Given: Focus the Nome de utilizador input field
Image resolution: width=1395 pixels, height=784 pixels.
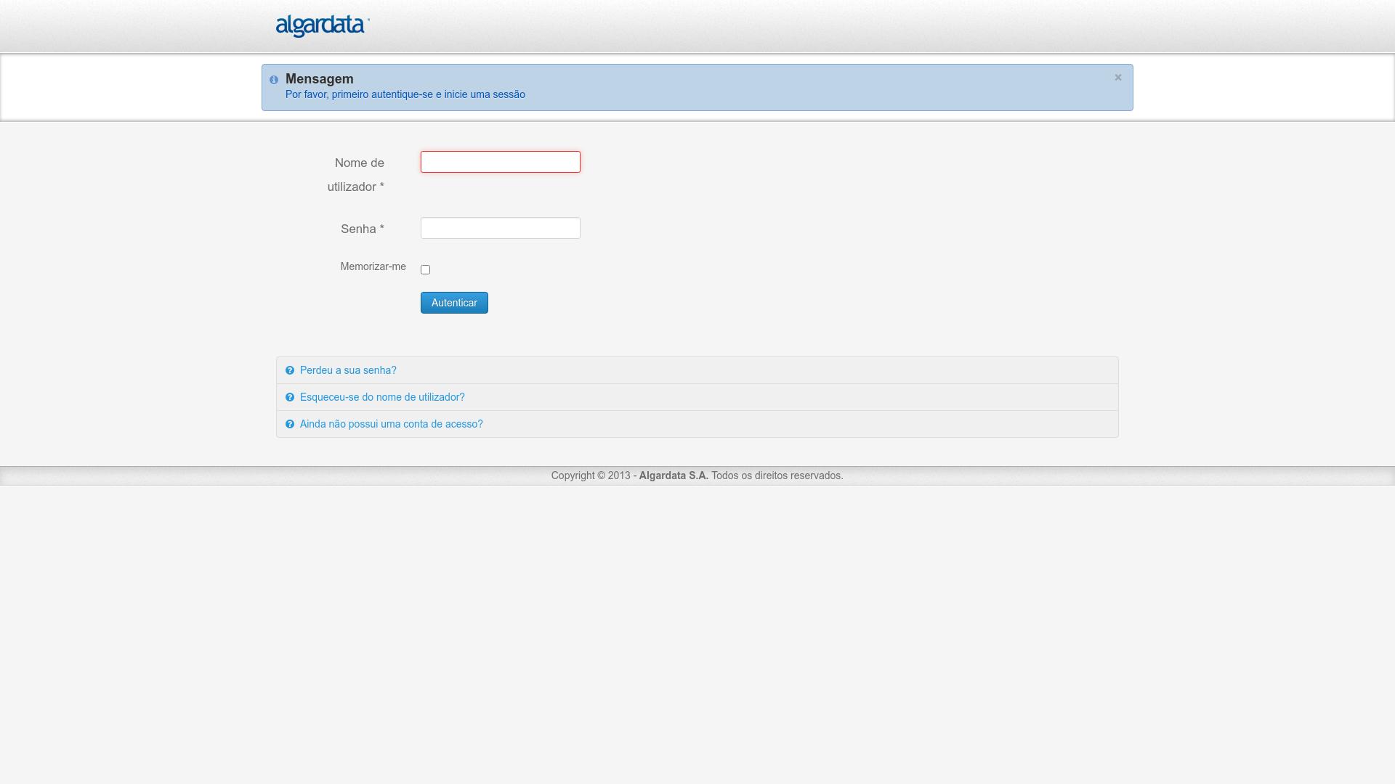Looking at the screenshot, I should [500, 162].
